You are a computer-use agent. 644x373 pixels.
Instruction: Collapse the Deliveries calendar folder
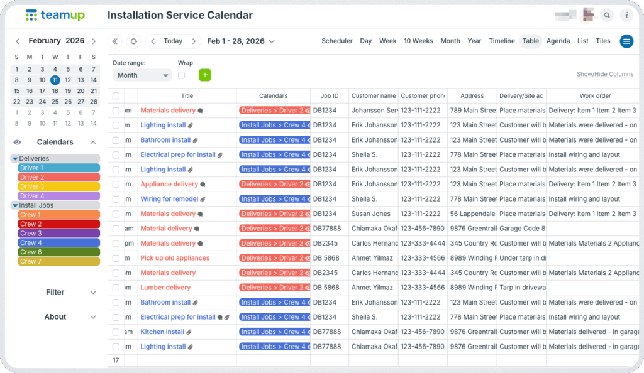click(16, 159)
